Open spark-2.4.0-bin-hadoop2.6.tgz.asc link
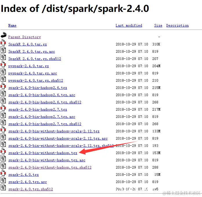Viewport: 202px width, 197px height. [x=42, y=95]
